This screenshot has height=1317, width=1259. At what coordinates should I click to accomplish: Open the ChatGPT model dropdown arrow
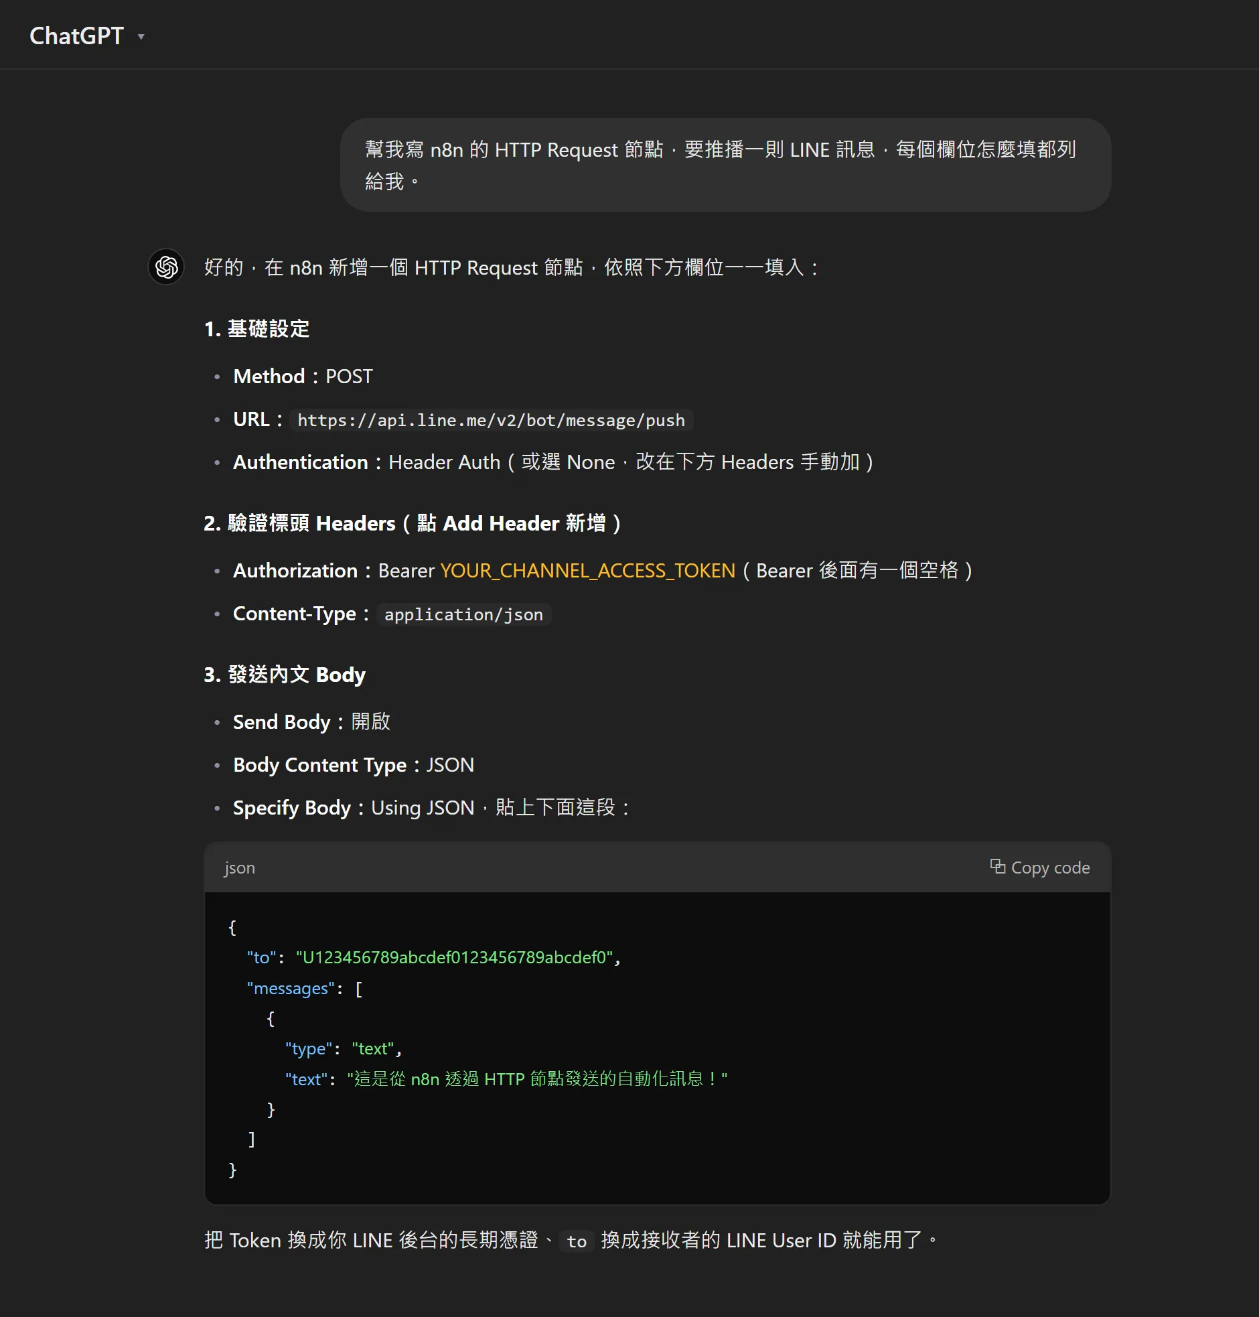point(141,37)
